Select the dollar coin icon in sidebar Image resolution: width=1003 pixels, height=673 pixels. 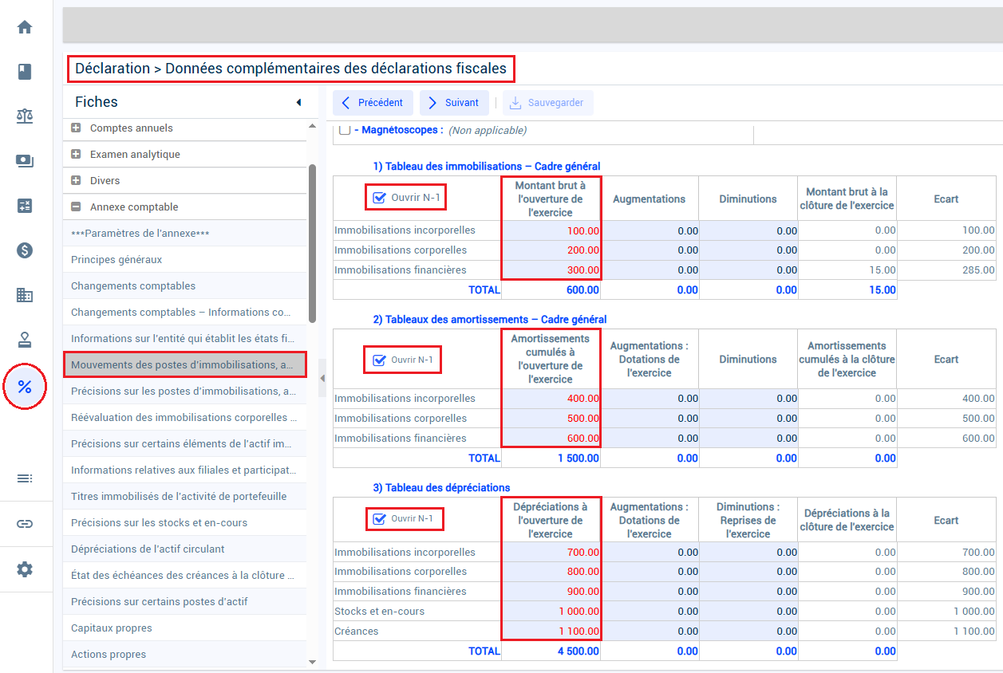pos(25,250)
